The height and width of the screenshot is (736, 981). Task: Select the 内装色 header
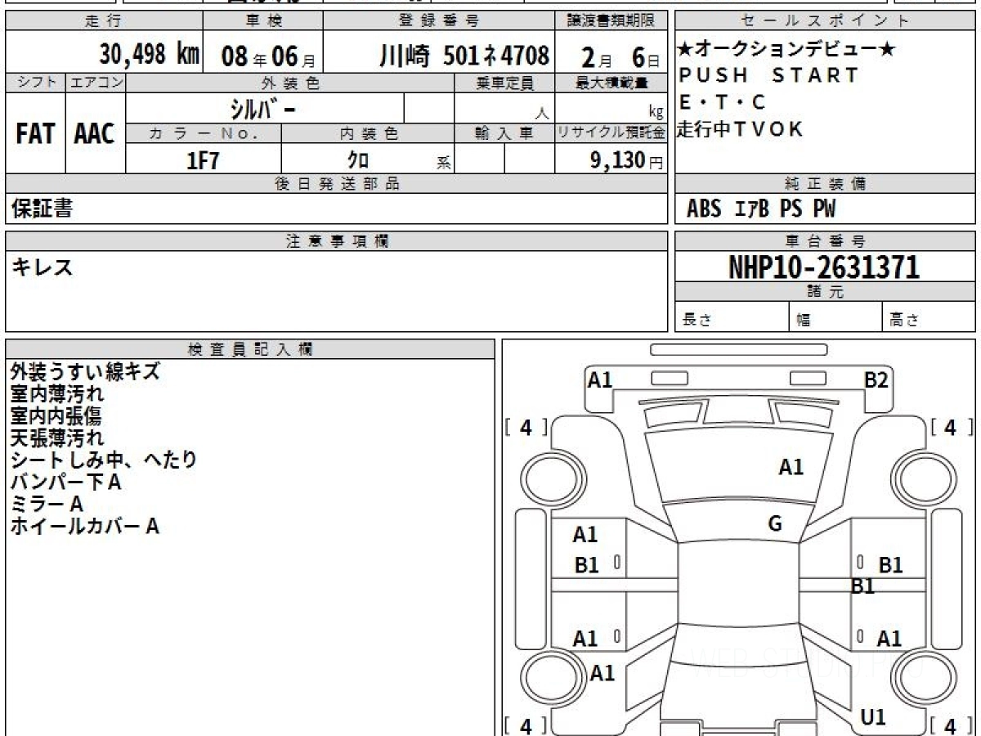tap(369, 133)
